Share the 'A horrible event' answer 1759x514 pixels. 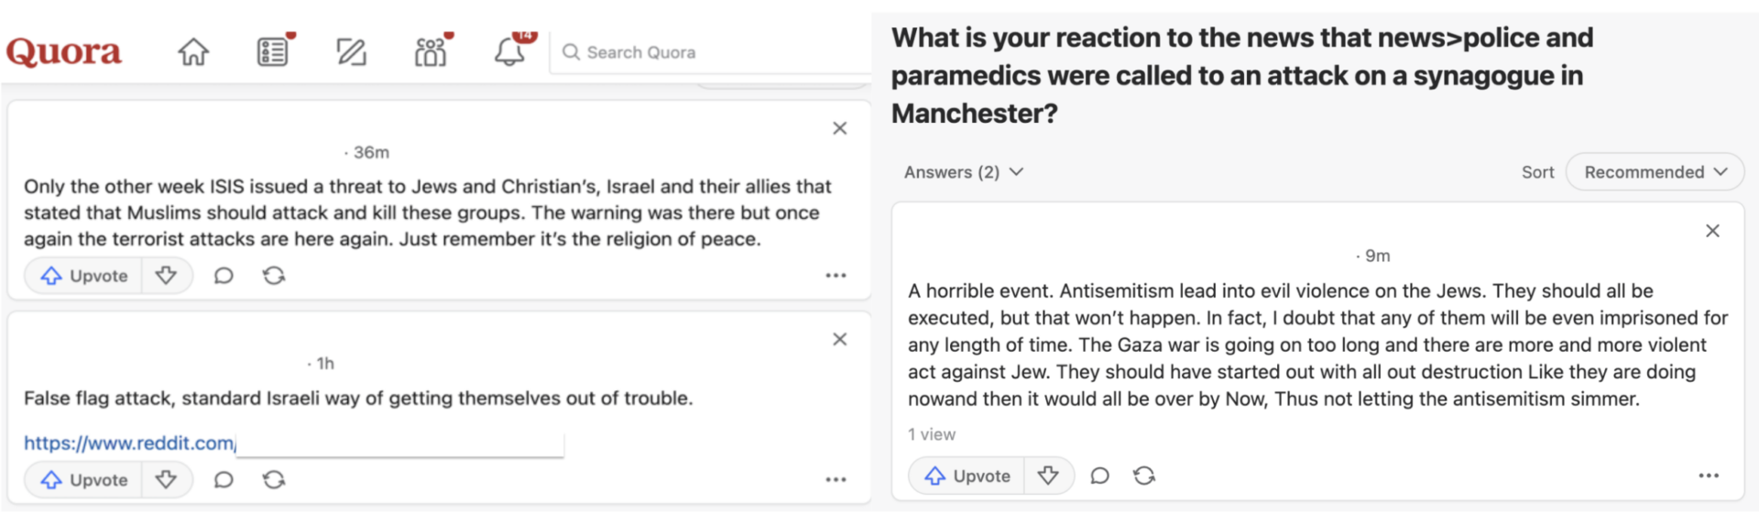click(x=1143, y=476)
